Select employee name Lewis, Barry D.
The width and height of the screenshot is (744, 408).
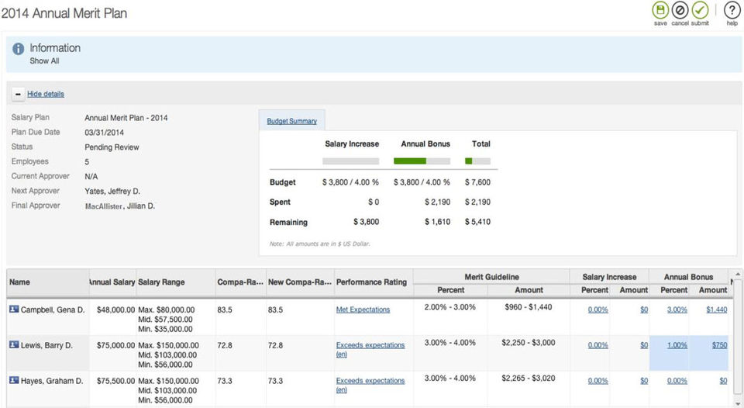pos(46,345)
